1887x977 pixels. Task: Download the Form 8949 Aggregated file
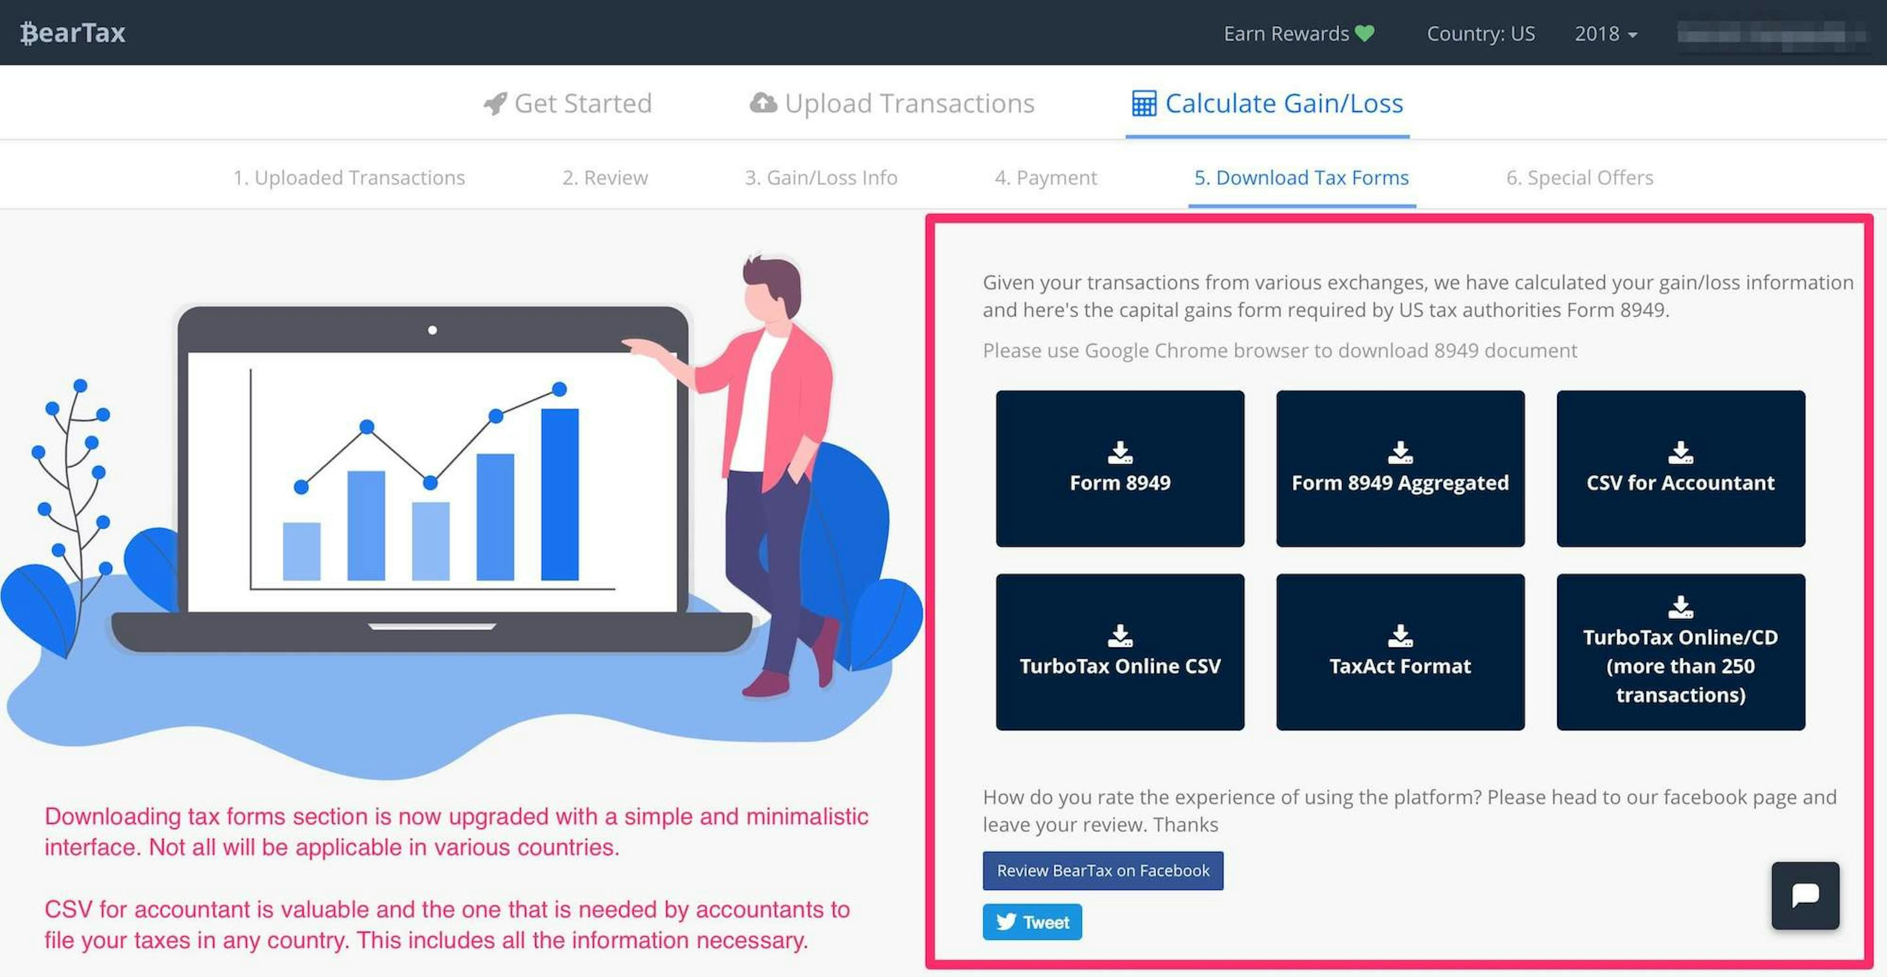tap(1400, 469)
